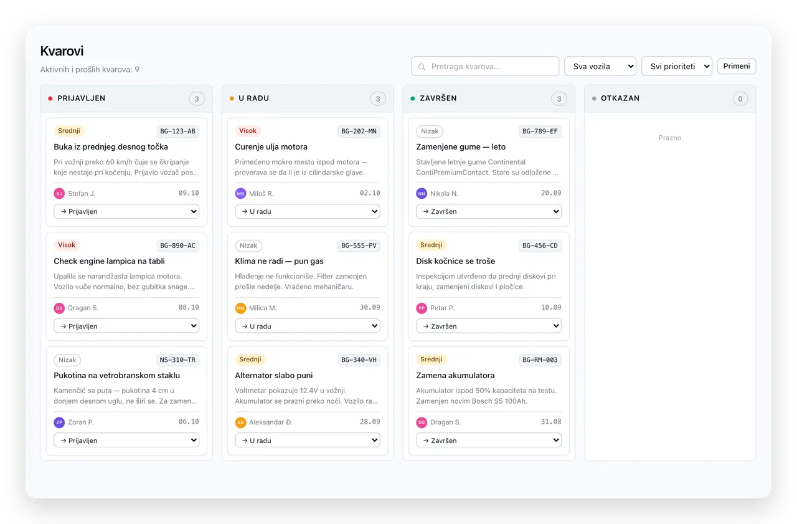Click license plate tag NS-310-TR
Viewport: 797px width, 524px height.
(x=178, y=360)
